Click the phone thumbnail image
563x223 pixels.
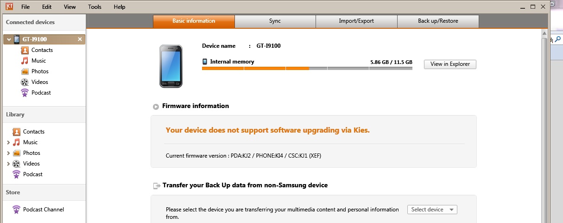[171, 66]
